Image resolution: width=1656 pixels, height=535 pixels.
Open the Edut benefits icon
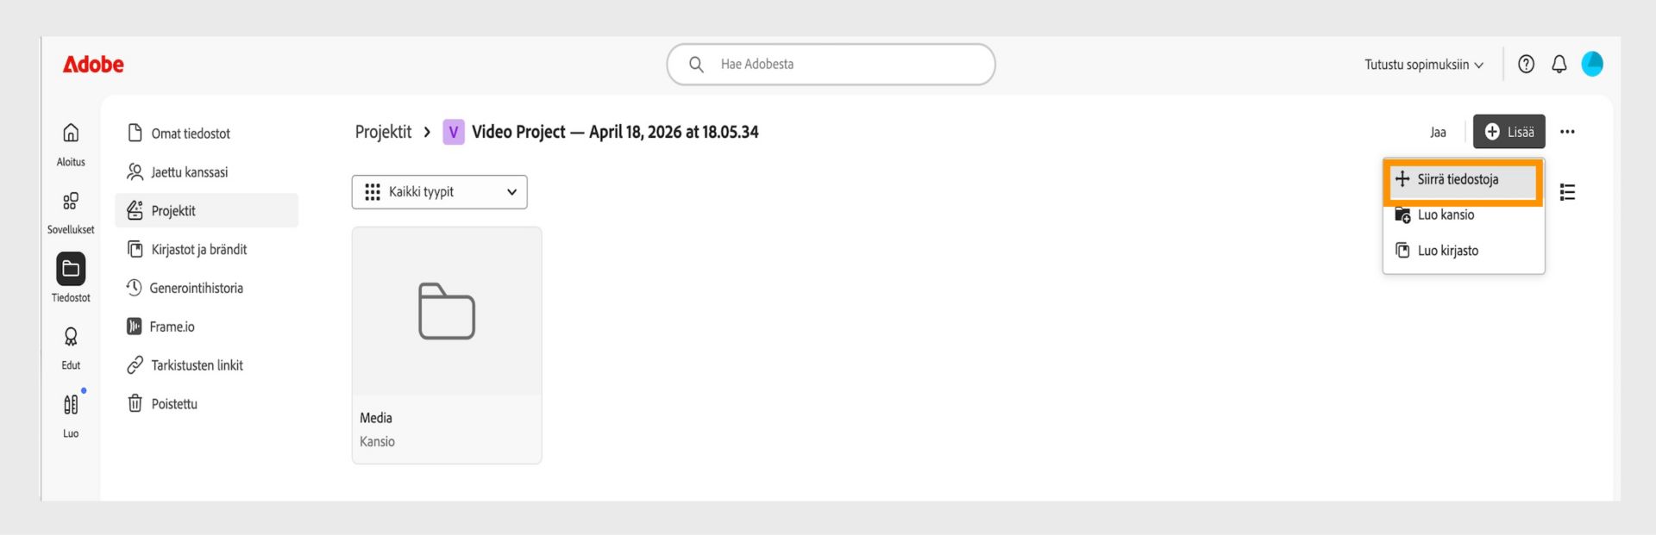click(71, 337)
